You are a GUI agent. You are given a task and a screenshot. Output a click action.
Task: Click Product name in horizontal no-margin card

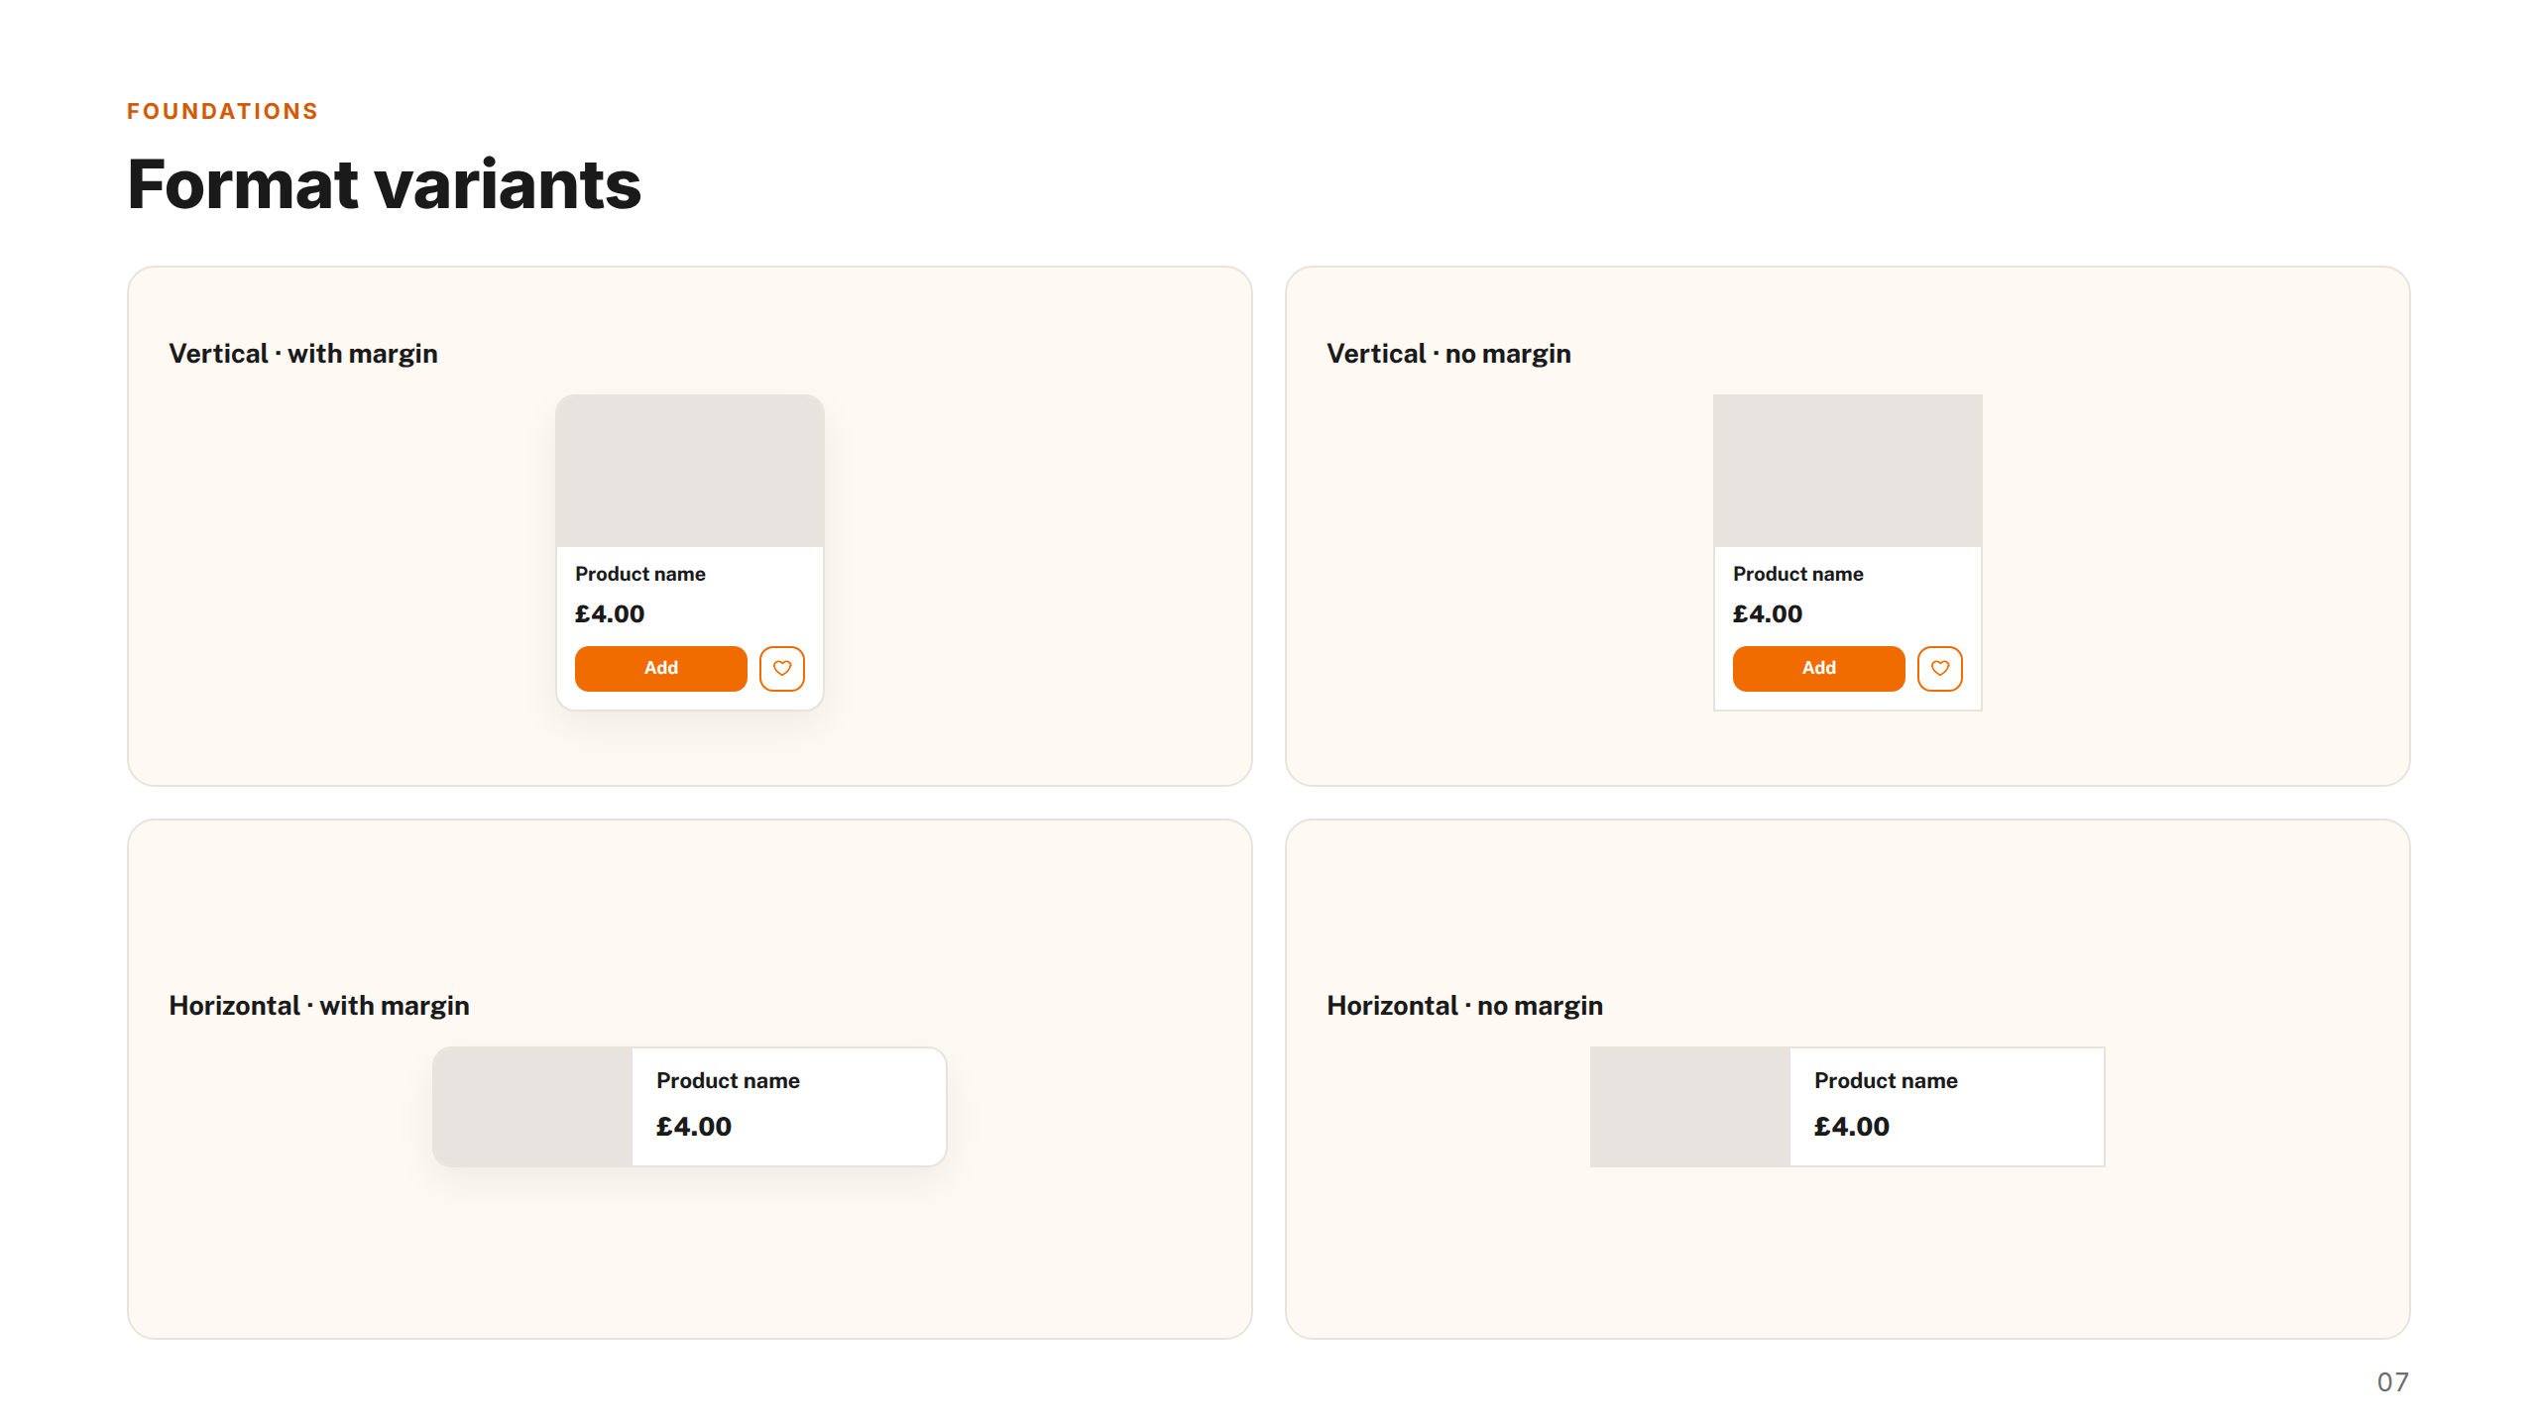pyautogui.click(x=1886, y=1081)
